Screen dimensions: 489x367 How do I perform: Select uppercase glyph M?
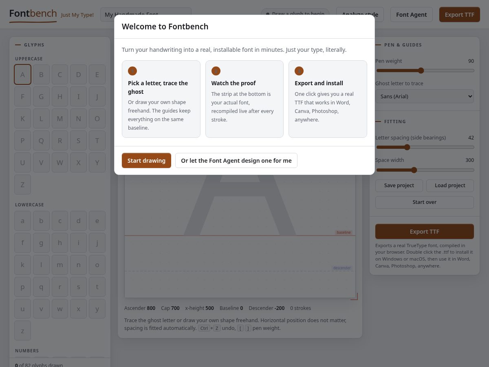tap(60, 119)
